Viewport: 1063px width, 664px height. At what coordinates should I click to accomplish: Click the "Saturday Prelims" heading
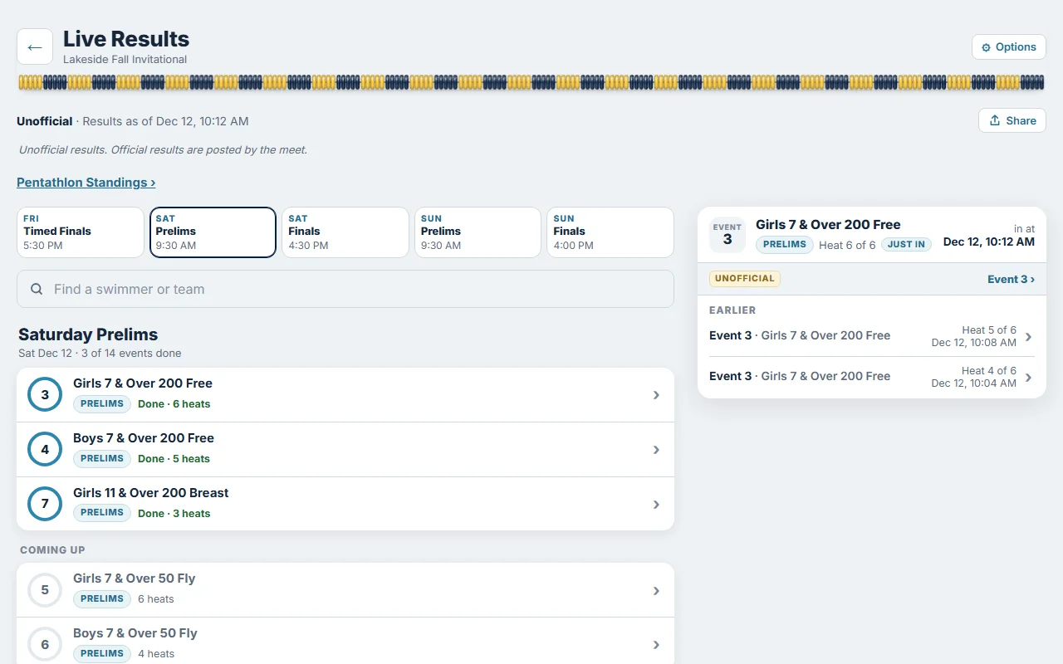(x=88, y=334)
